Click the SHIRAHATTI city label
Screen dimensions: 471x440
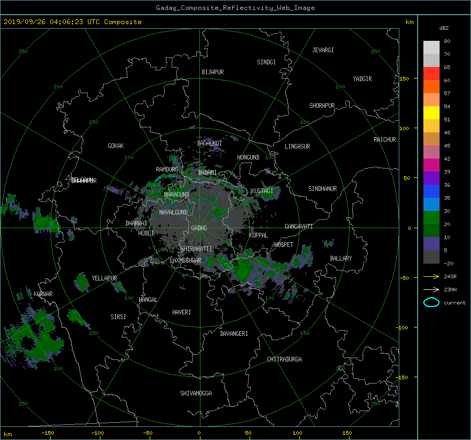(x=196, y=249)
